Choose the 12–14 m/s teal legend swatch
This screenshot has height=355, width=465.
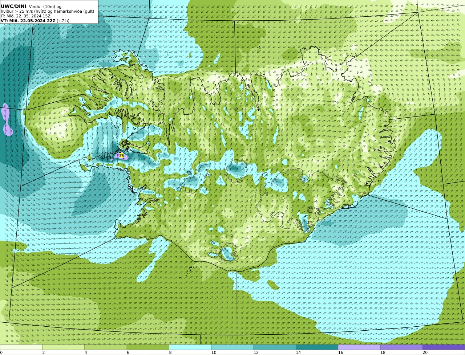pyautogui.click(x=275, y=347)
